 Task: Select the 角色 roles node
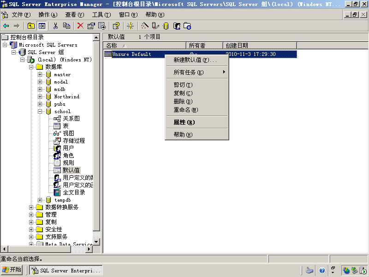pyautogui.click(x=68, y=156)
